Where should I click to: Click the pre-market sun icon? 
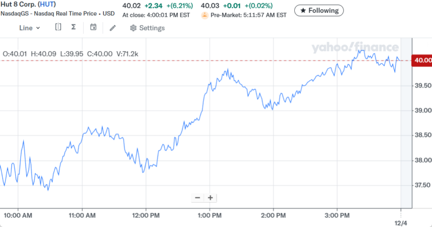205,15
